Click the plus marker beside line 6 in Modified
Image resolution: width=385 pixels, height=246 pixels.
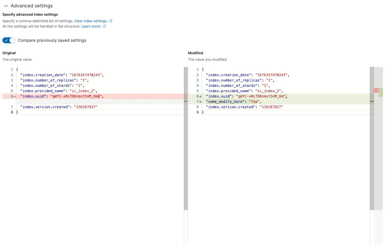click(x=201, y=96)
